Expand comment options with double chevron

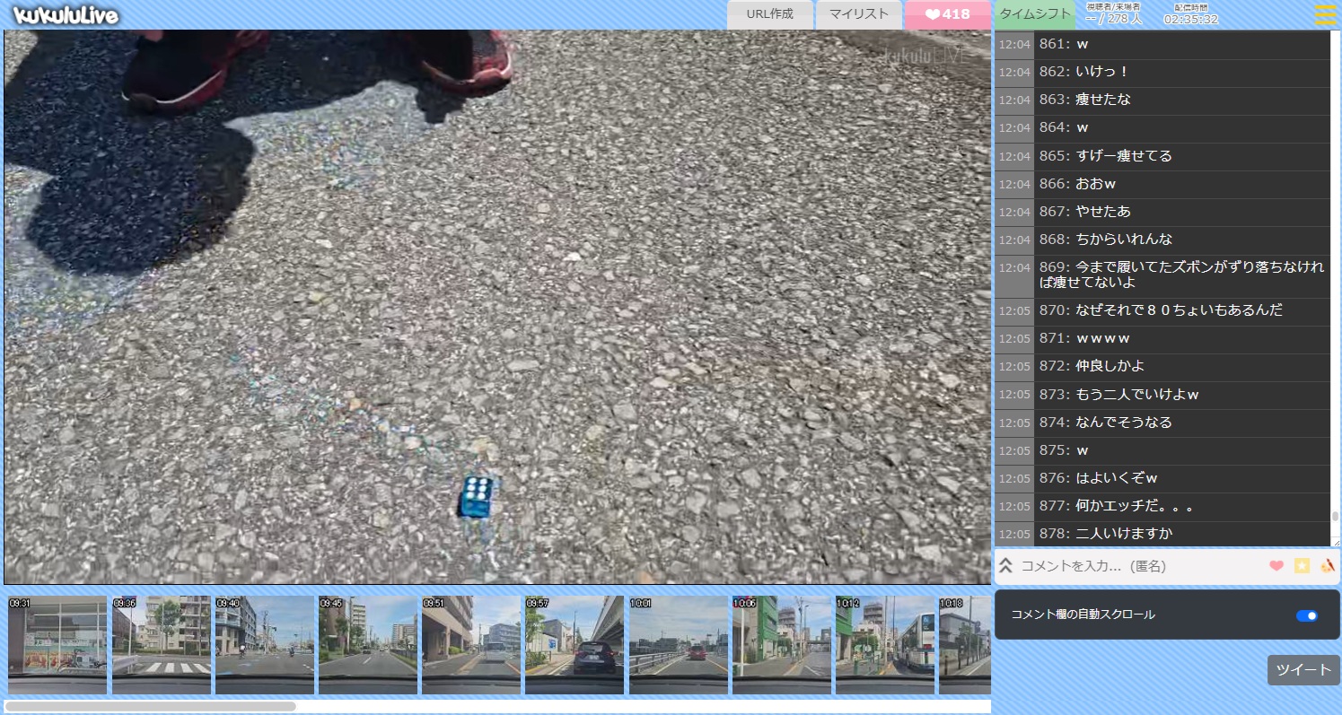point(1006,566)
